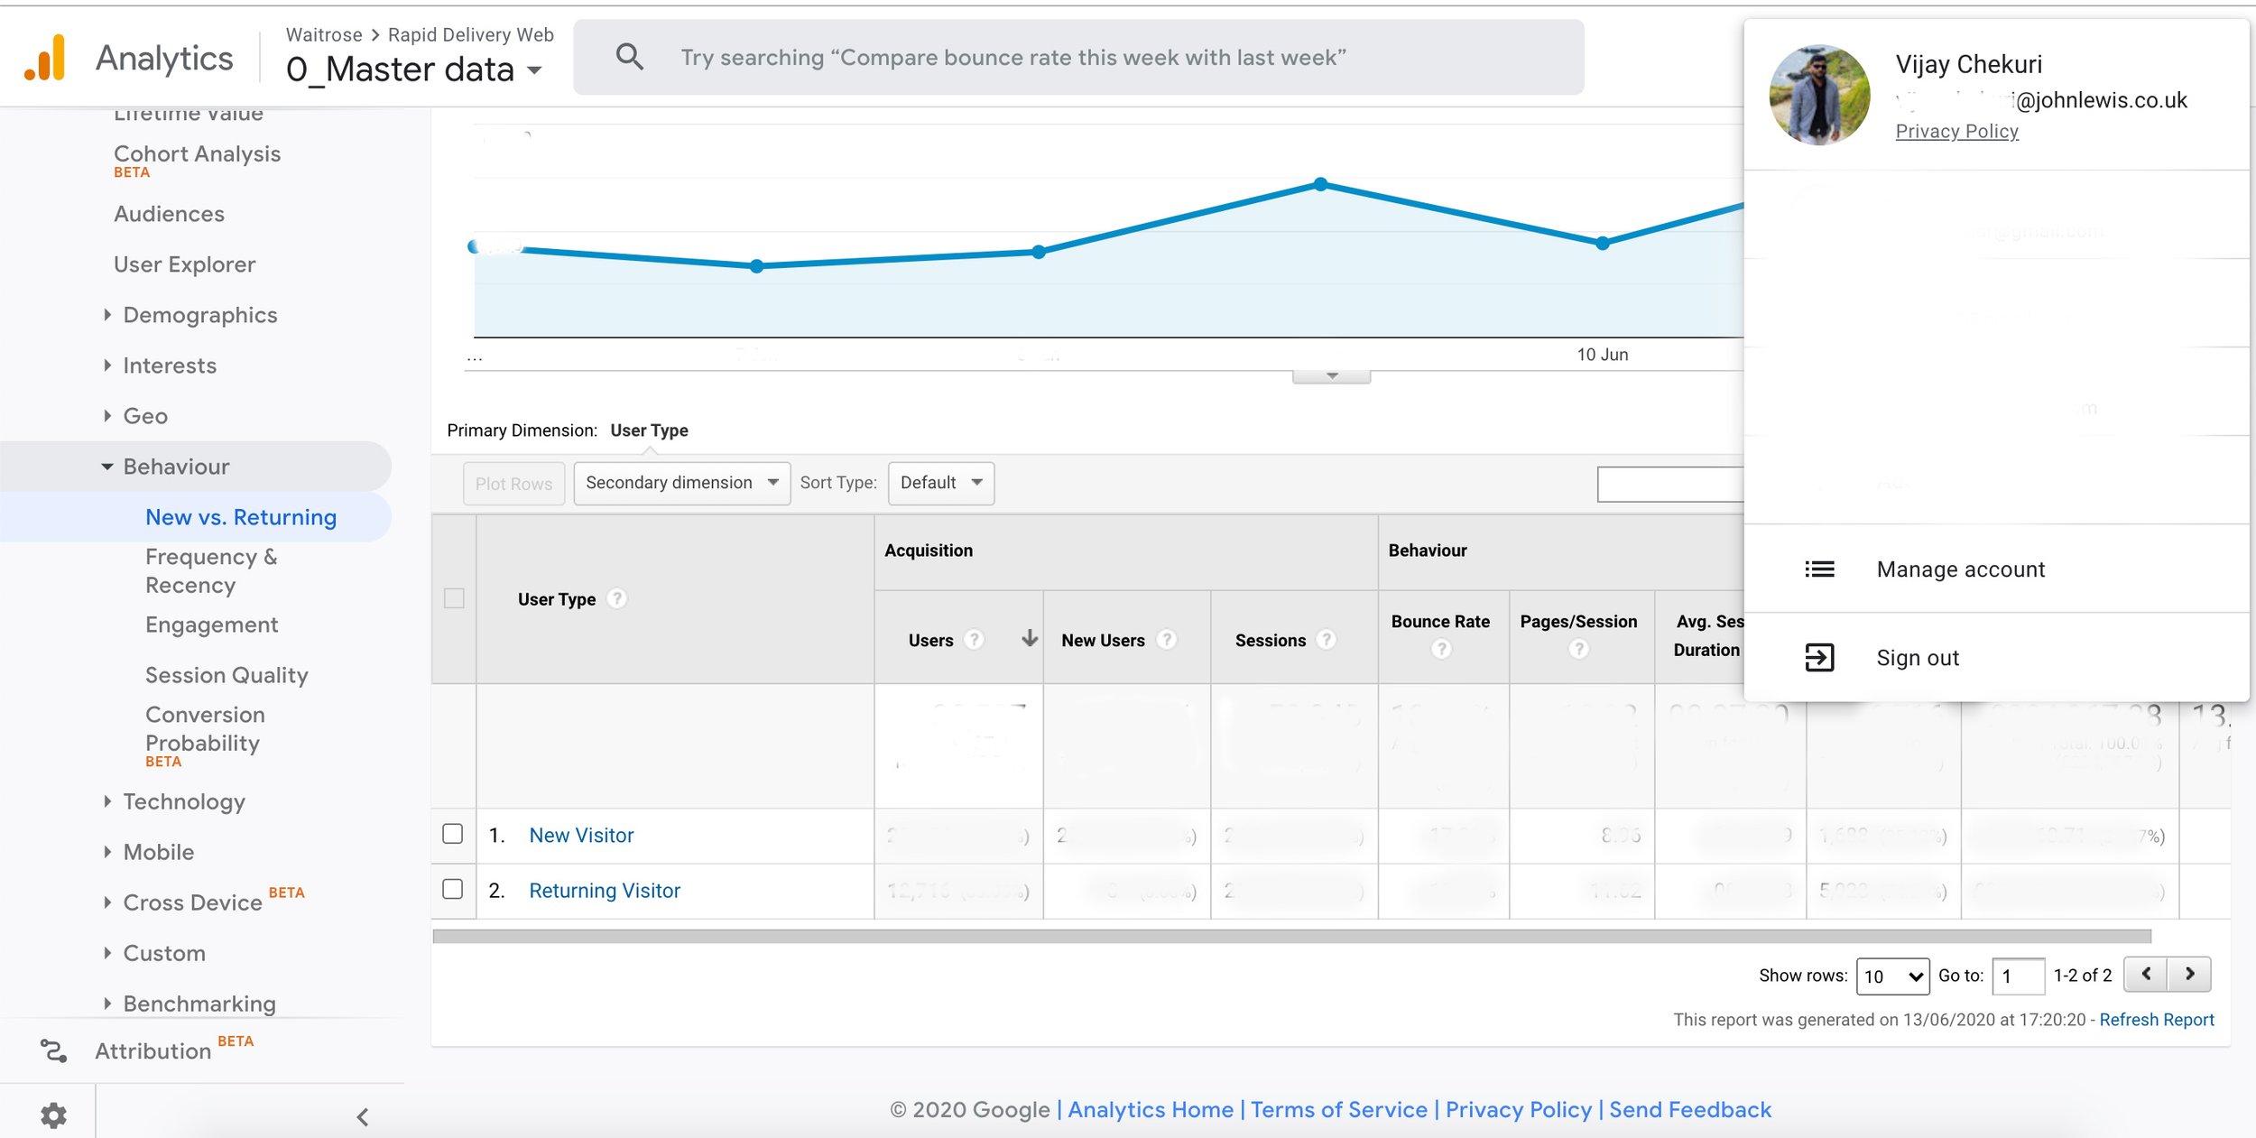The width and height of the screenshot is (2256, 1138).
Task: Select New vs. Returning report
Action: click(241, 516)
